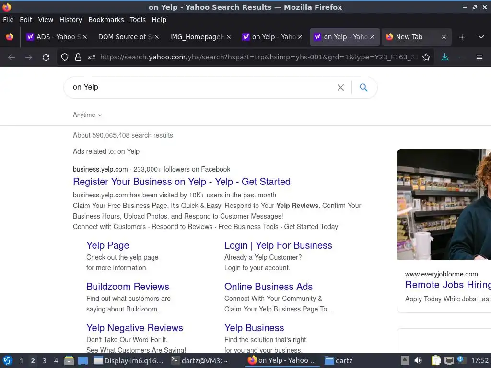Reload the current page
This screenshot has height=368, width=491.
[46, 57]
